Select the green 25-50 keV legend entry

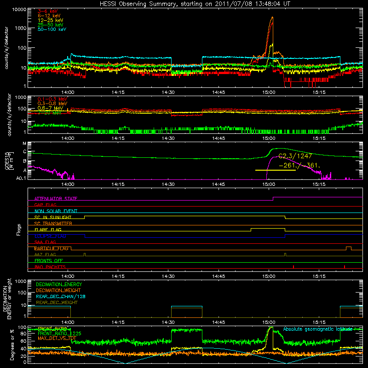pos(51,25)
